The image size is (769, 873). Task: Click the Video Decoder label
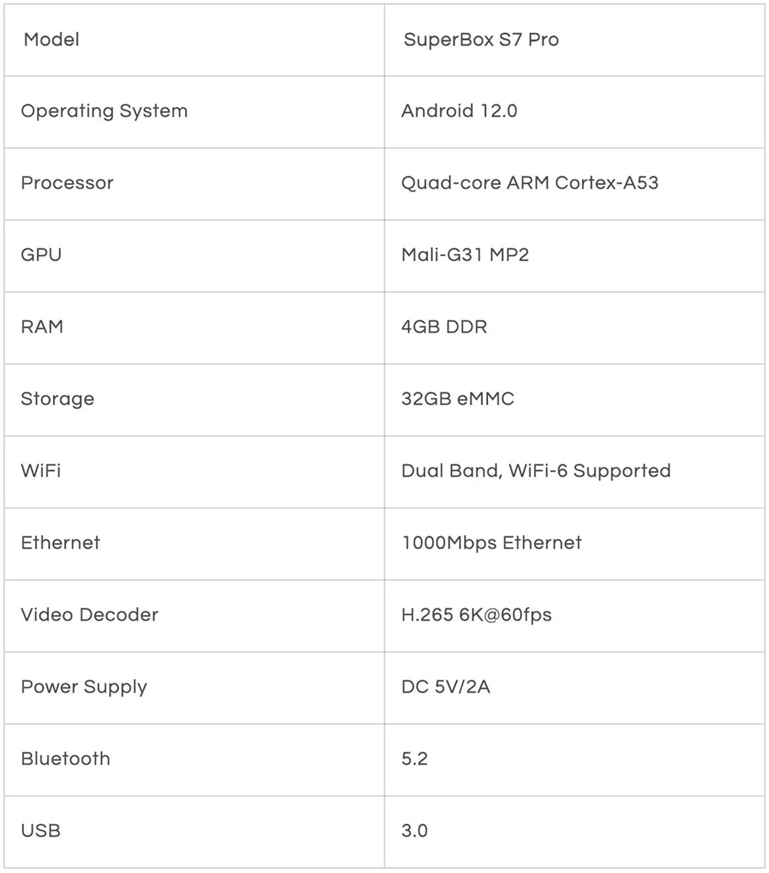(x=90, y=615)
